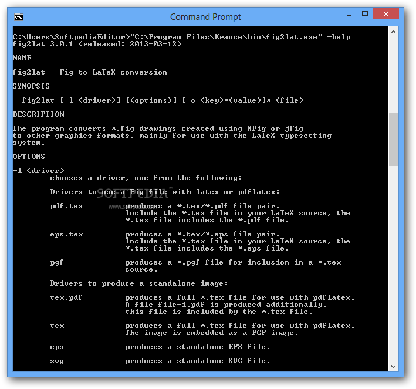Screen dimensions: 416x389
Task: Click 'produces a *.pgf file for inclusion' line
Action: 233,262
